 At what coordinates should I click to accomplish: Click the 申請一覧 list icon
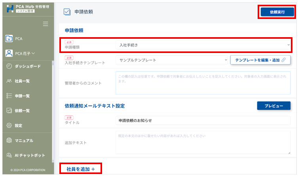pyautogui.click(x=9, y=96)
